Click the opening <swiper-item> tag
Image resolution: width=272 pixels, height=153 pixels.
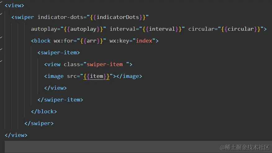coord(59,52)
